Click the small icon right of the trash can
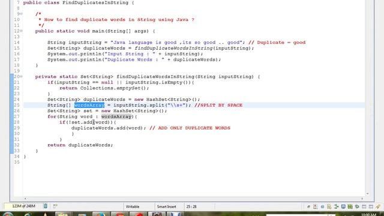Image resolution: width=384 pixels, height=216 pixels. (55, 206)
